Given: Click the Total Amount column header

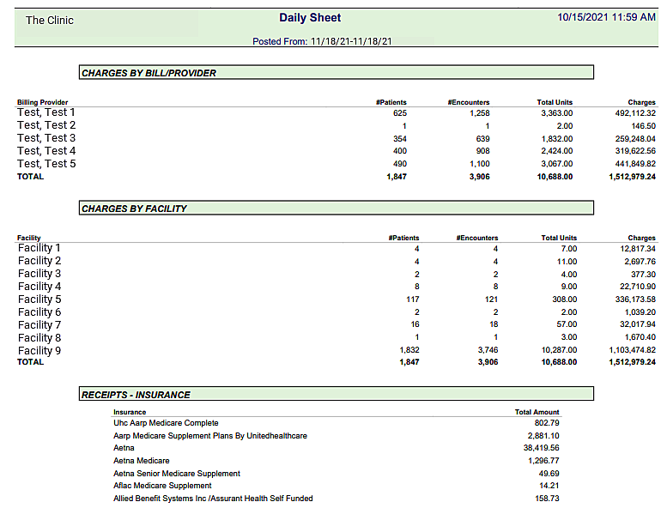Looking at the screenshot, I should click(x=537, y=412).
